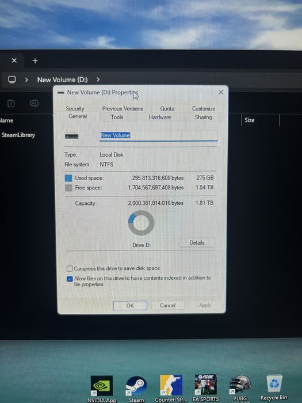Close the New Volume (D:) Properties dialog
The height and width of the screenshot is (403, 302).
(x=221, y=92)
